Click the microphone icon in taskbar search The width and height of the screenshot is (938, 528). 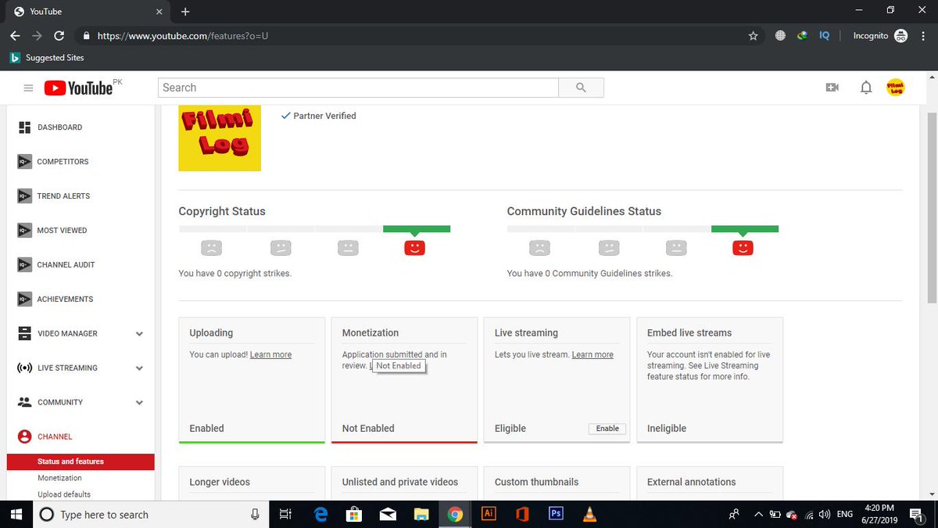pyautogui.click(x=255, y=514)
